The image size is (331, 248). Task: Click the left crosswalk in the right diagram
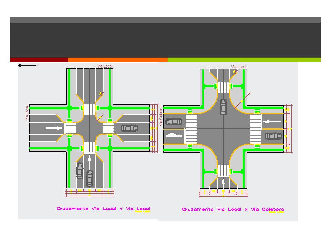point(191,129)
